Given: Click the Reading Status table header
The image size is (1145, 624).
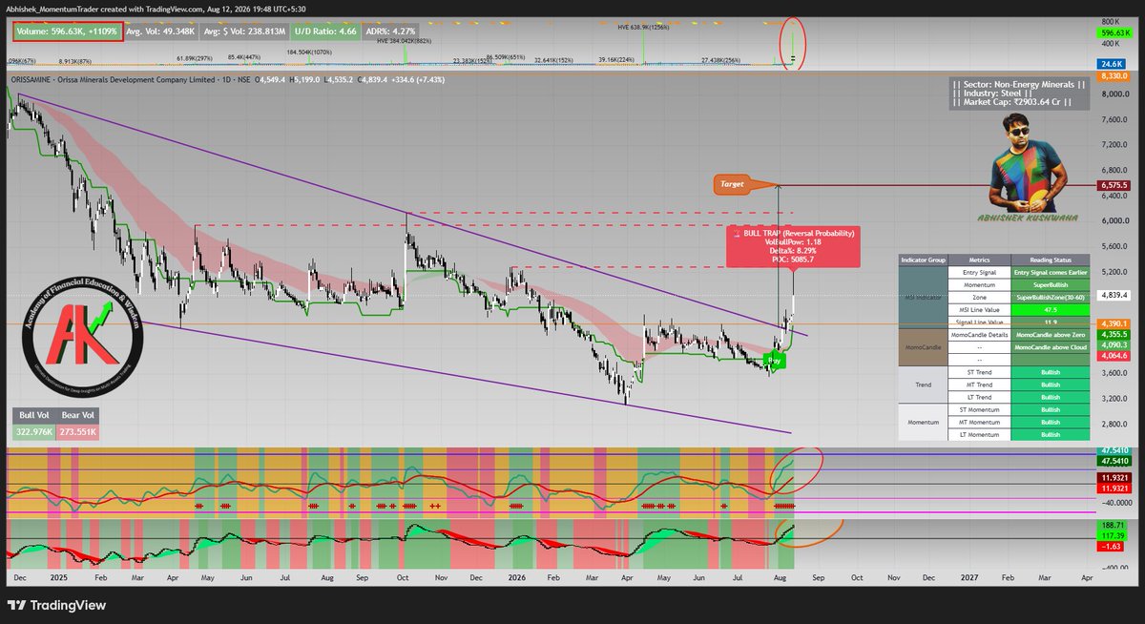Looking at the screenshot, I should (1051, 260).
